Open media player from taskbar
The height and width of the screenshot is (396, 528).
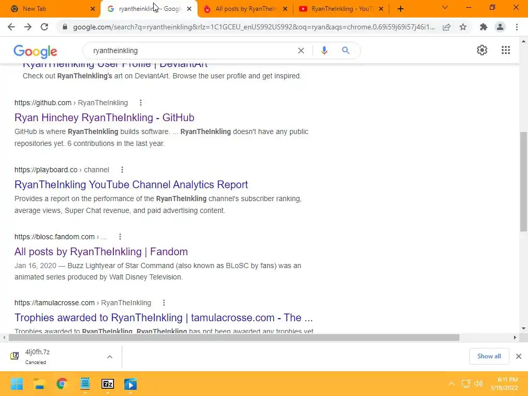click(130, 384)
